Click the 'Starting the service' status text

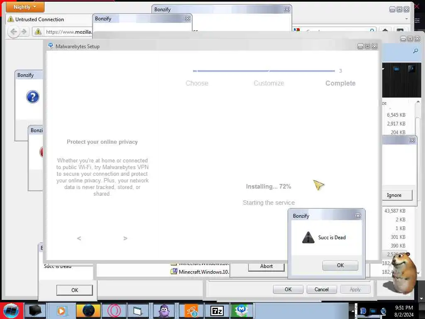click(x=269, y=203)
